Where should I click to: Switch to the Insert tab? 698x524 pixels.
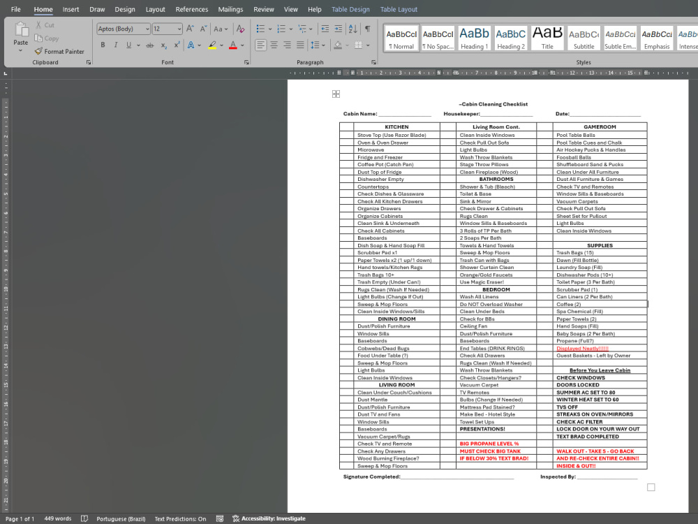70,9
